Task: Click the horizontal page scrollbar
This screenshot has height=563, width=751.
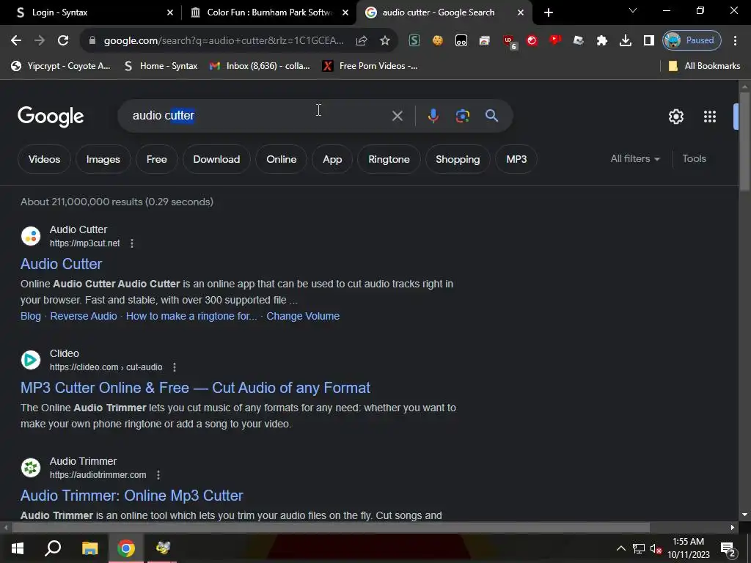Action: (x=331, y=528)
